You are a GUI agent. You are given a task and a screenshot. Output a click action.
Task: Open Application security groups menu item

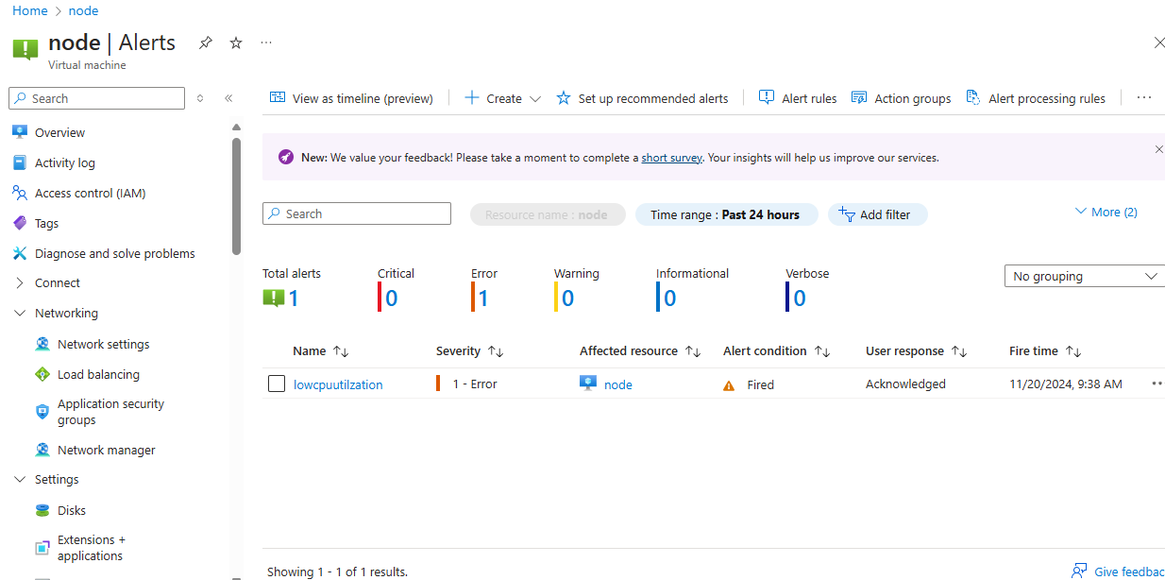tap(111, 412)
